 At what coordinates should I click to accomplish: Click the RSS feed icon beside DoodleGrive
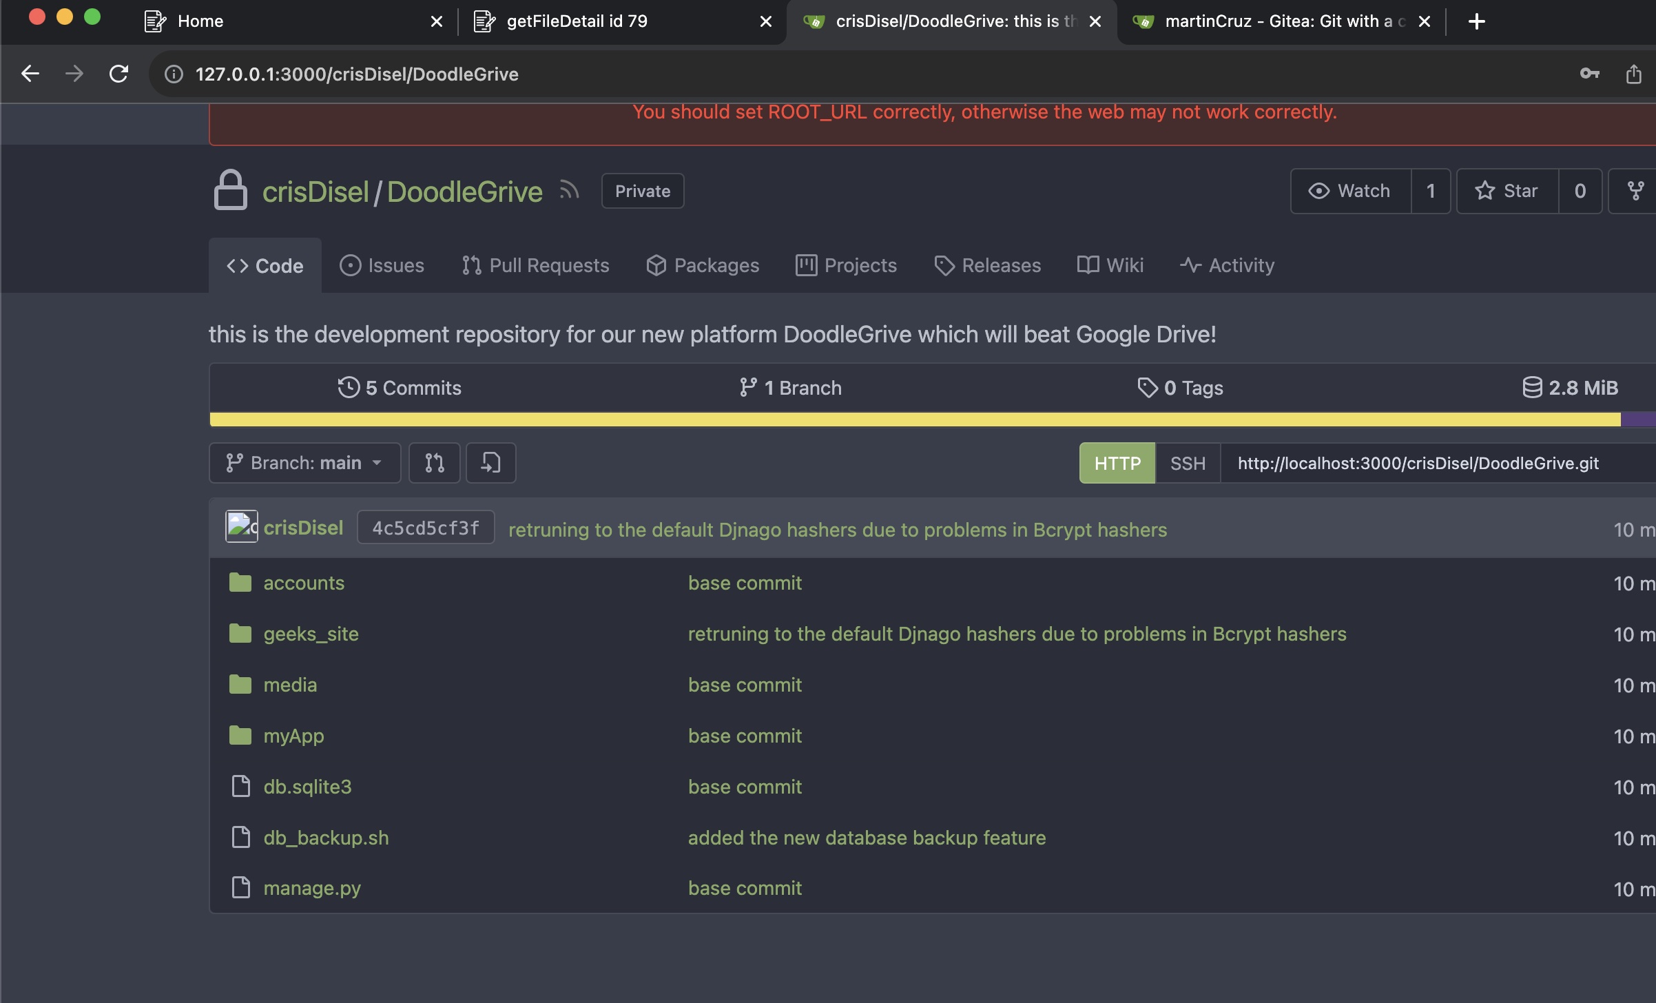[x=569, y=190]
